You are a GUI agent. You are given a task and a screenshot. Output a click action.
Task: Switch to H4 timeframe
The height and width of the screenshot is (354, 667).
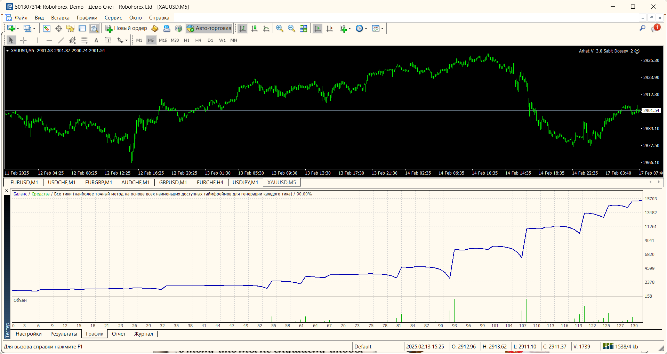click(198, 40)
